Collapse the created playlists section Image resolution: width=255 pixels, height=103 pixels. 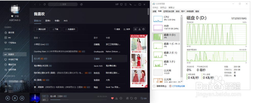point(25,76)
